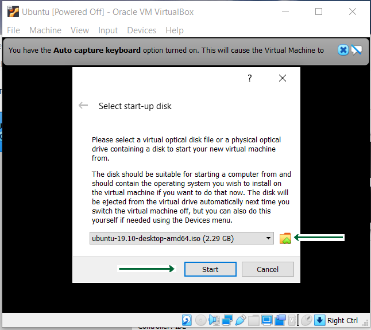Viewport: 371px width, 330px height.
Task: Click the virtualization features chip icon
Action: click(292, 320)
